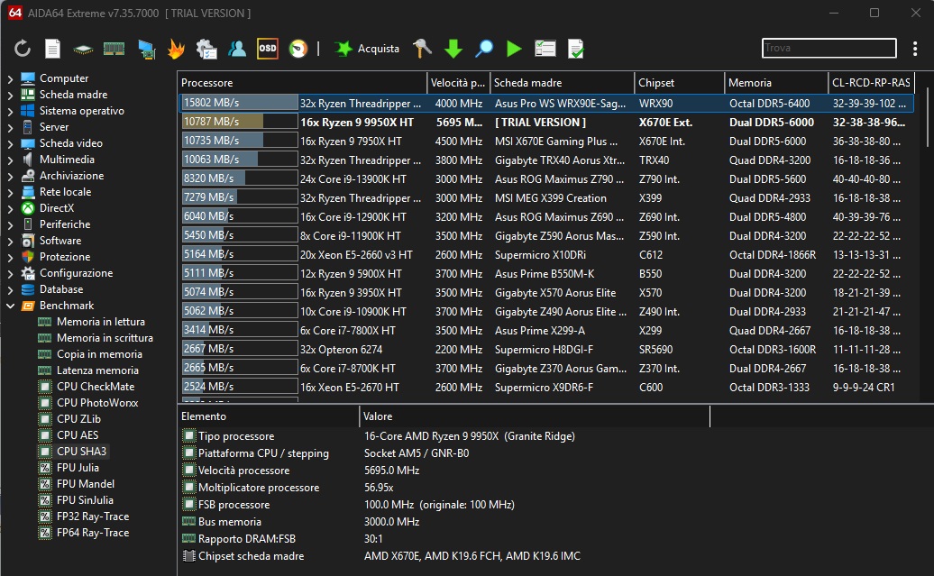934x576 pixels.
Task: Open FP64 Ray-Trace benchmark
Action: click(92, 533)
